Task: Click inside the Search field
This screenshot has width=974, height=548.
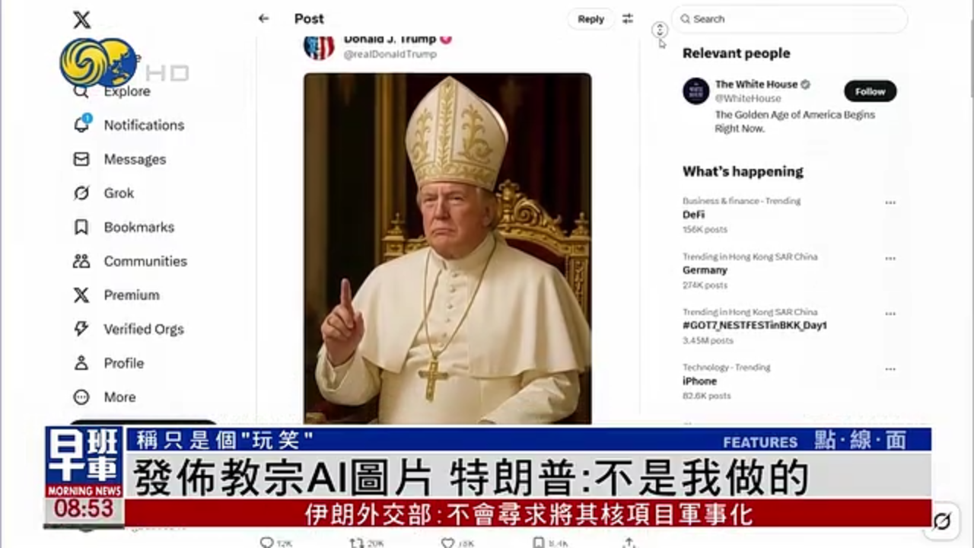Action: (789, 19)
